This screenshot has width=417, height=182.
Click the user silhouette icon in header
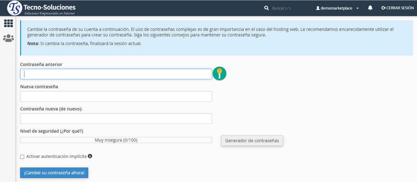tap(318, 8)
